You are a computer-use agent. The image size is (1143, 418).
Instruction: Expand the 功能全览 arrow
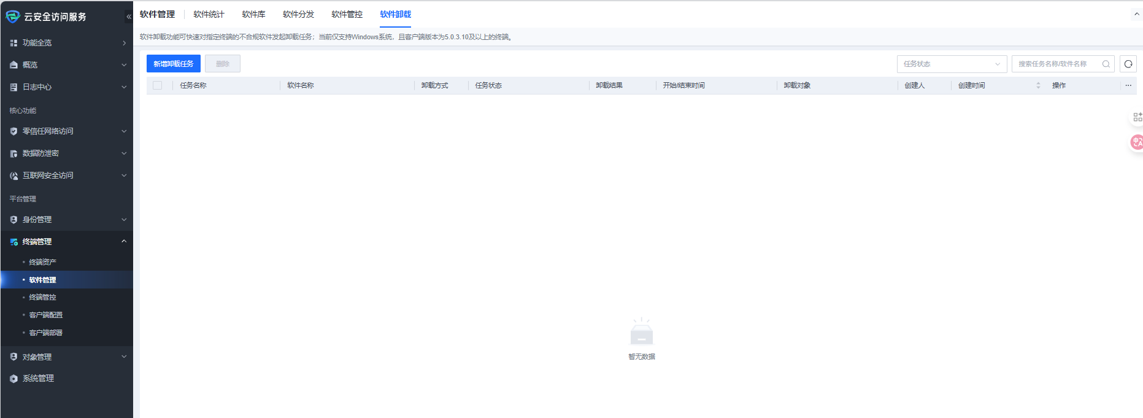pyautogui.click(x=124, y=43)
